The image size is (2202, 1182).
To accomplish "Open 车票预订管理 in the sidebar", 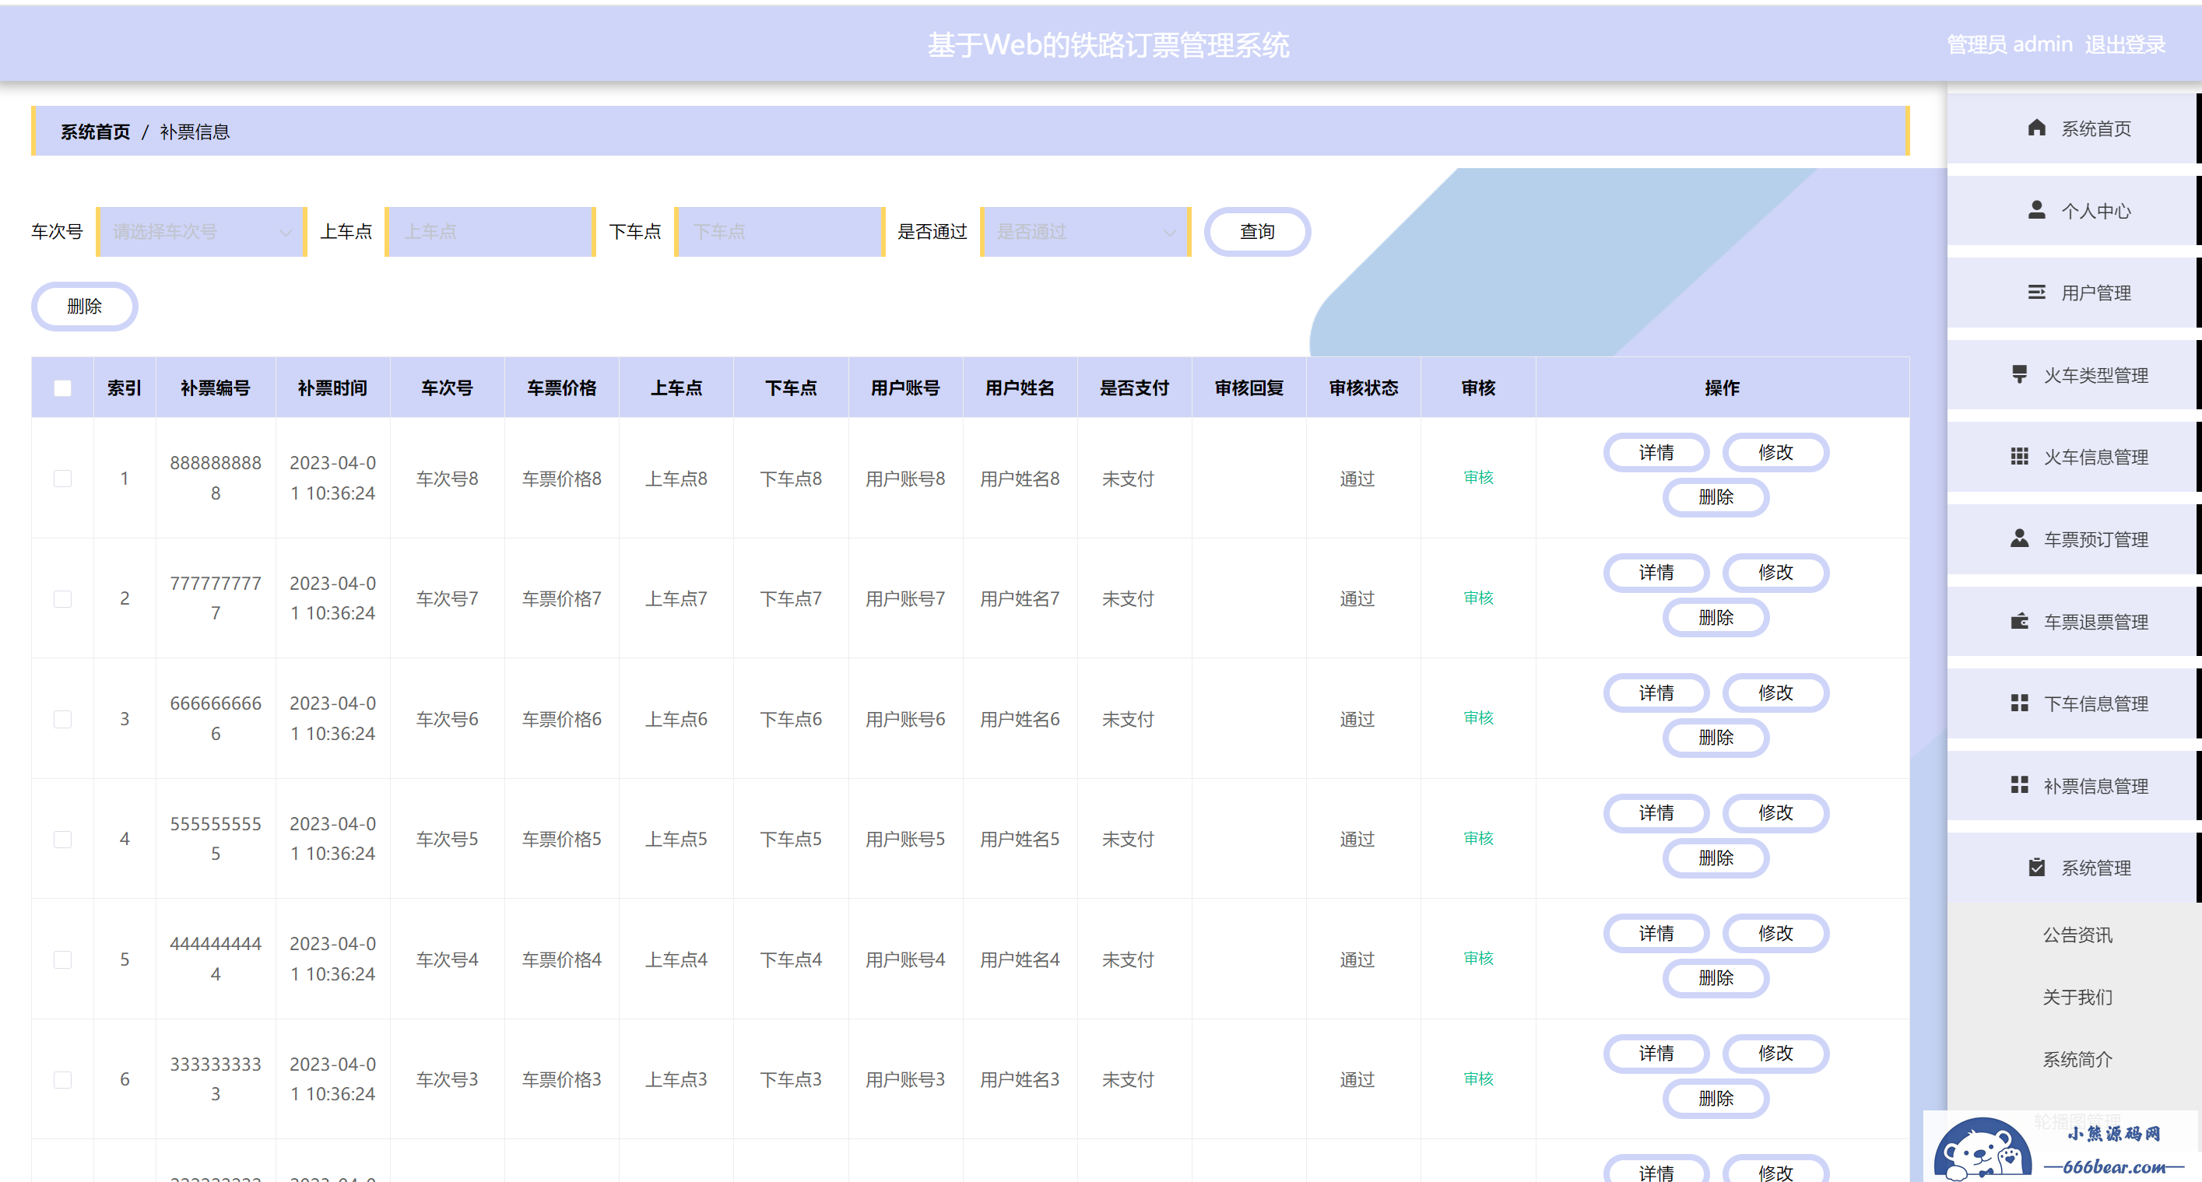I will pos(2074,539).
